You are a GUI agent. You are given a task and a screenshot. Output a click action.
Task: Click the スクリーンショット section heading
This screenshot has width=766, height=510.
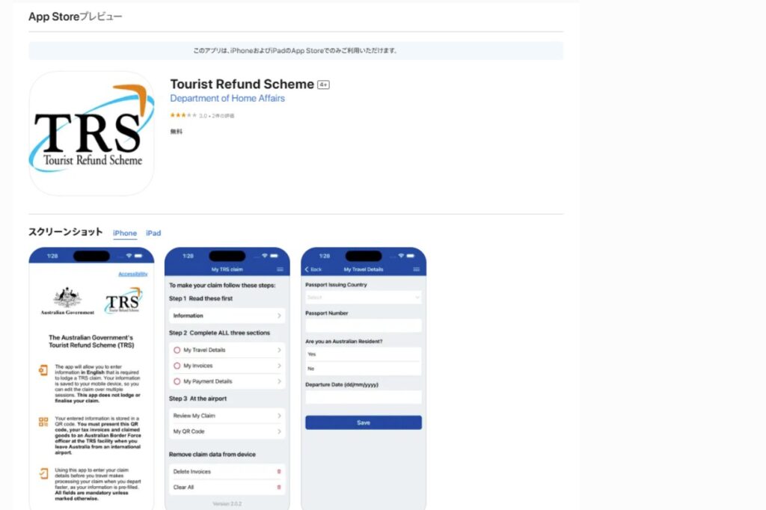[66, 232]
